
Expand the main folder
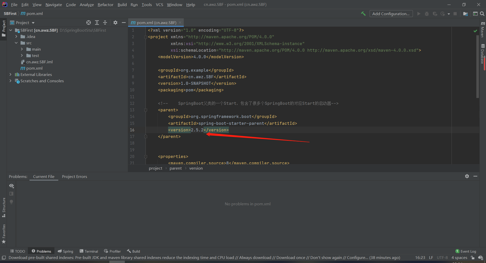(x=22, y=49)
